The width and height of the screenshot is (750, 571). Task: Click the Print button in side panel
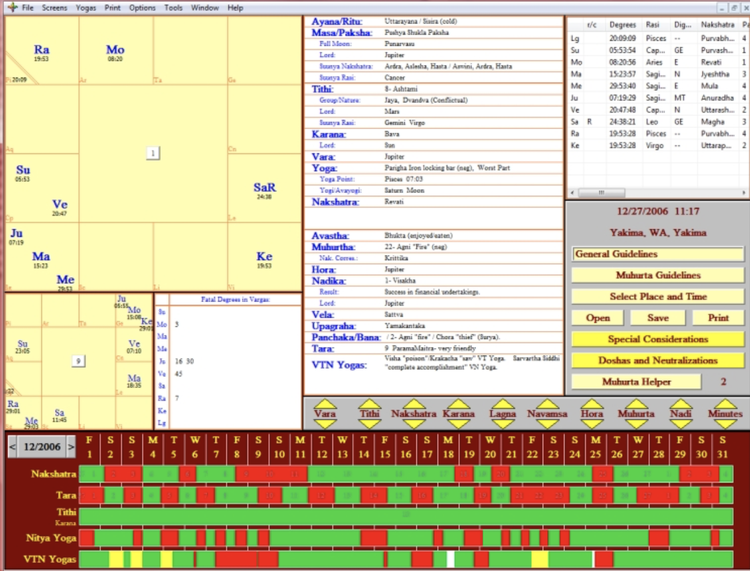pos(718,318)
